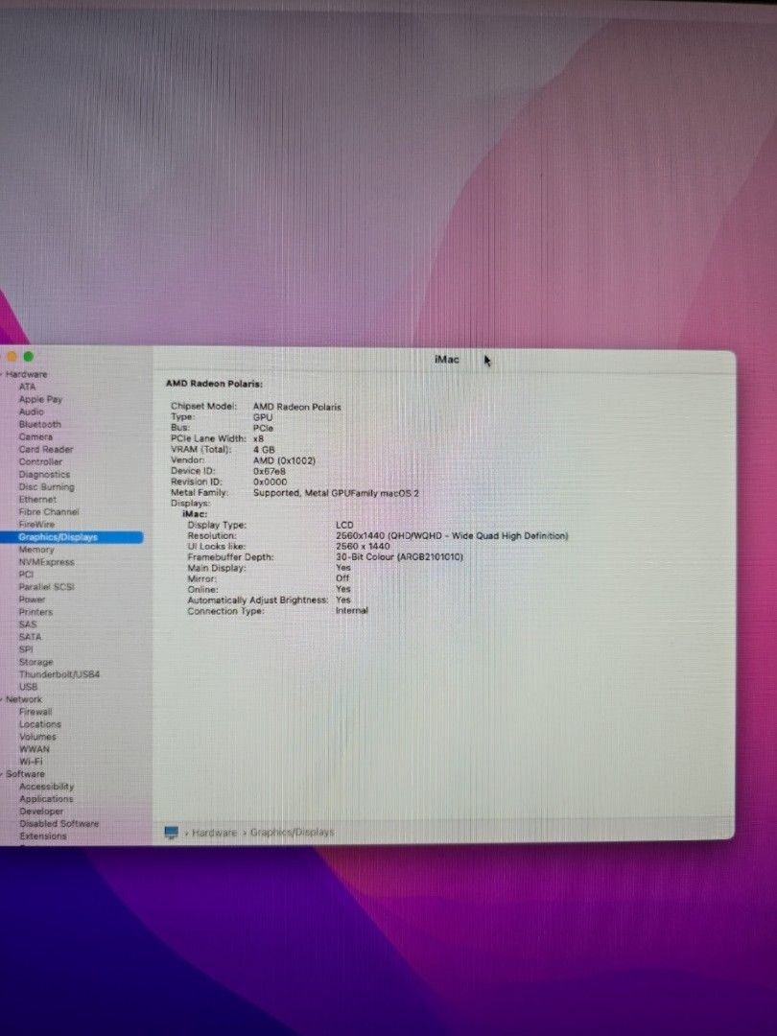Open the PCI section

(x=26, y=575)
